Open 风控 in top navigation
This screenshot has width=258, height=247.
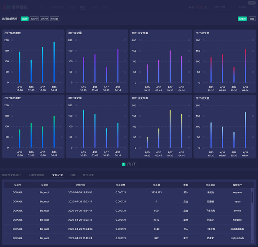pos(94,7)
